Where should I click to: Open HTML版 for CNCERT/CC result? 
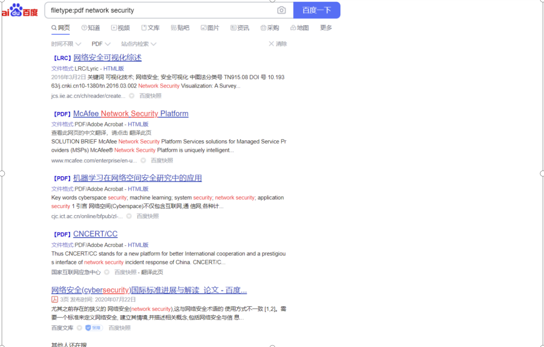coord(138,245)
